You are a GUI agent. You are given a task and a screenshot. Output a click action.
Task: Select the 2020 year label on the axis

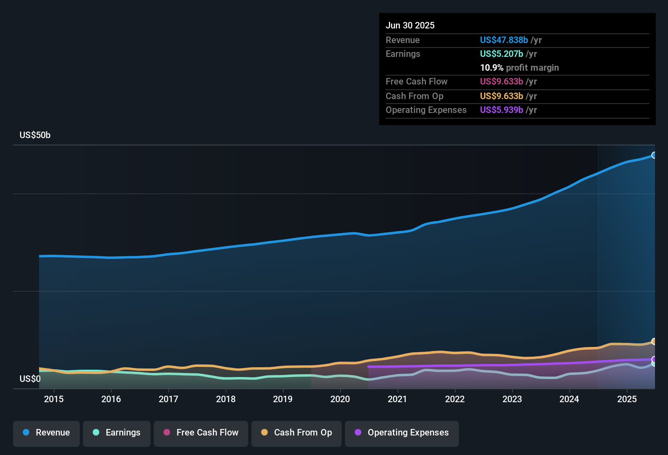(x=340, y=399)
